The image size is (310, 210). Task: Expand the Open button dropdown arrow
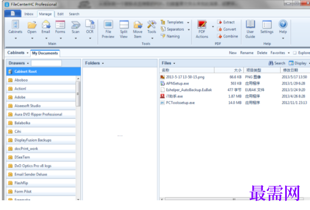tap(32, 38)
